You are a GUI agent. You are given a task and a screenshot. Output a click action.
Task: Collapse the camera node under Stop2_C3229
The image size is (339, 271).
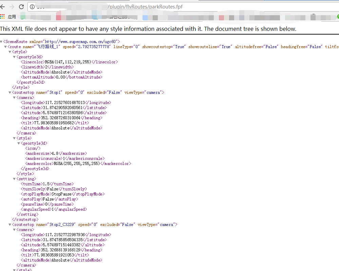pos(14,230)
